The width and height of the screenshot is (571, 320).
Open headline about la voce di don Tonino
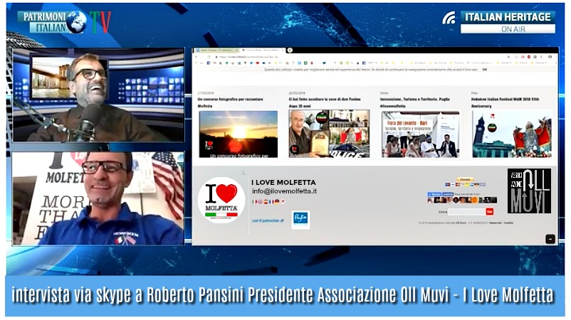tap(325, 102)
